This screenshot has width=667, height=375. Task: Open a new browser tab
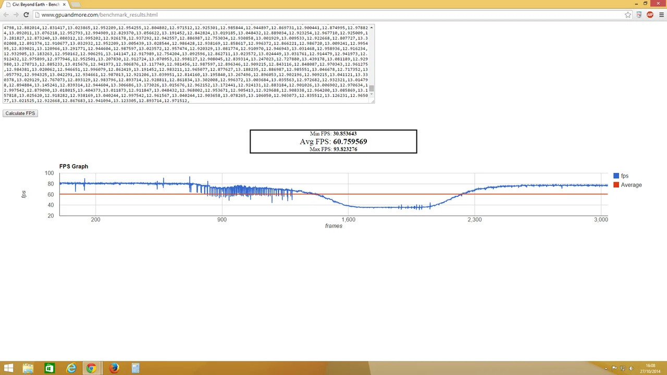76,4
